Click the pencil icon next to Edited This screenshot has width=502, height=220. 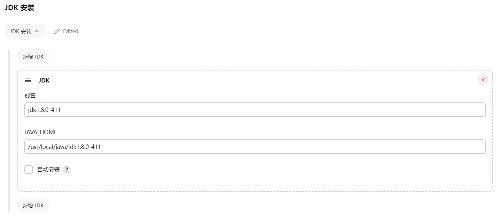point(57,31)
